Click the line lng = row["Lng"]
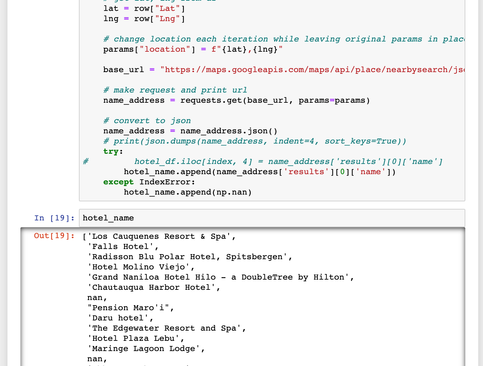Image resolution: width=483 pixels, height=366 pixels. [144, 19]
